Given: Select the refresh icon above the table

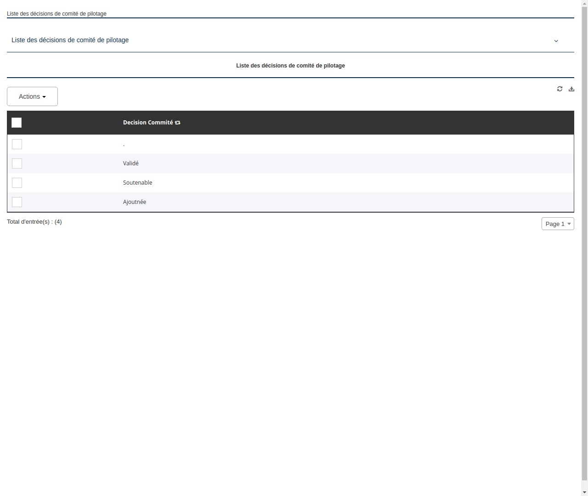Looking at the screenshot, I should pyautogui.click(x=560, y=89).
